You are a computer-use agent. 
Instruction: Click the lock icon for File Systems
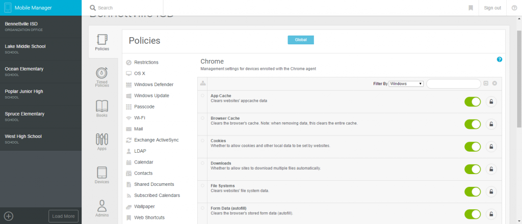pyautogui.click(x=491, y=192)
